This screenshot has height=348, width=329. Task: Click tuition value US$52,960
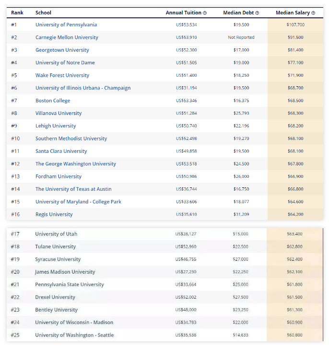(186, 246)
